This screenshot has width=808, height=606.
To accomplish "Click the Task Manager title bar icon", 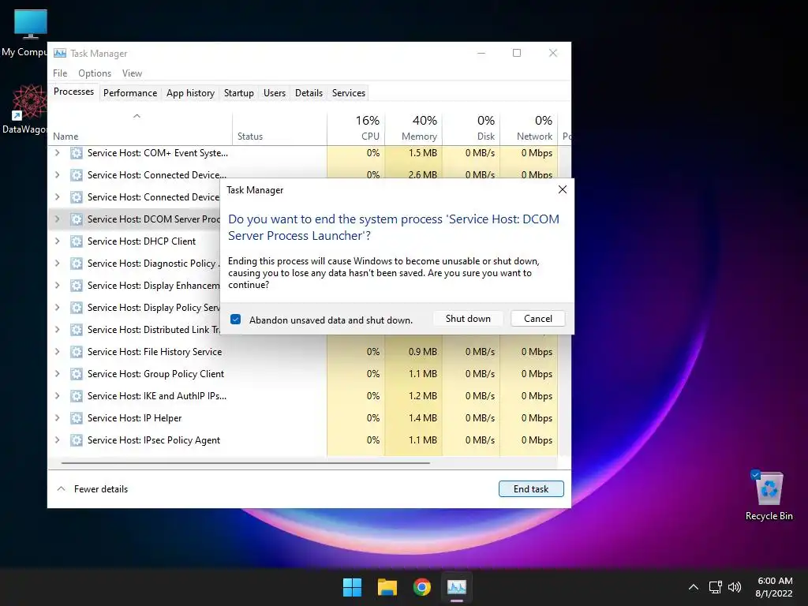I will click(60, 53).
